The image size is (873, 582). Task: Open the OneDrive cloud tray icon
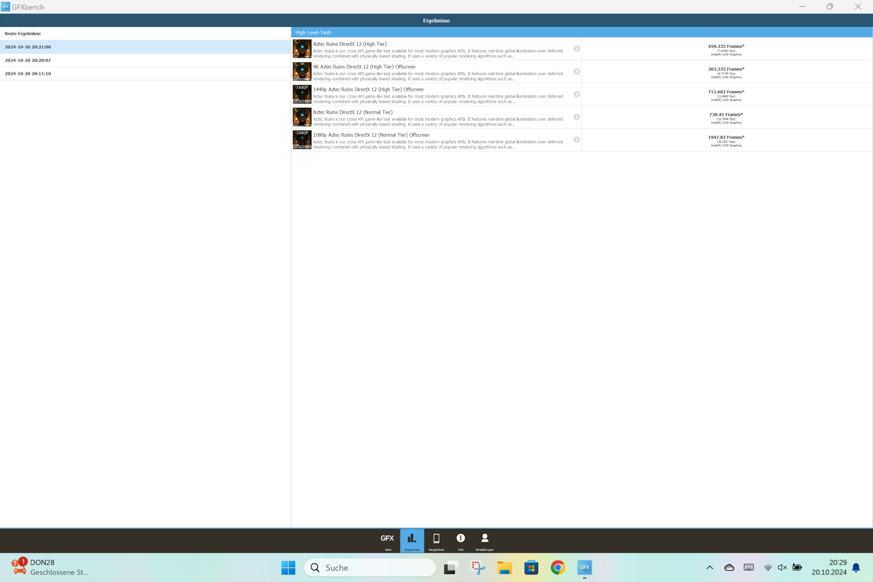tap(729, 567)
